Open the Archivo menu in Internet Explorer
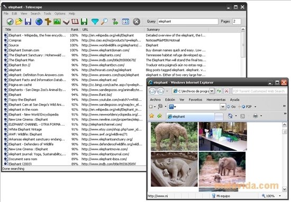Screen dimensions: 291x202 156,100
